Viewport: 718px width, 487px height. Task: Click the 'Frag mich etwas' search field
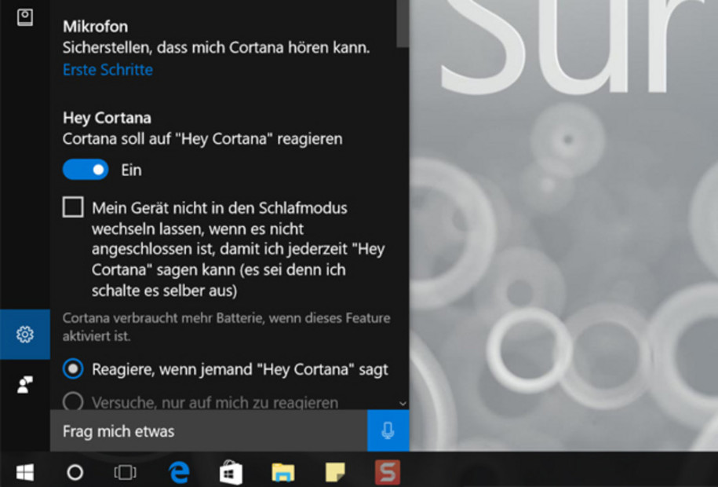208,431
